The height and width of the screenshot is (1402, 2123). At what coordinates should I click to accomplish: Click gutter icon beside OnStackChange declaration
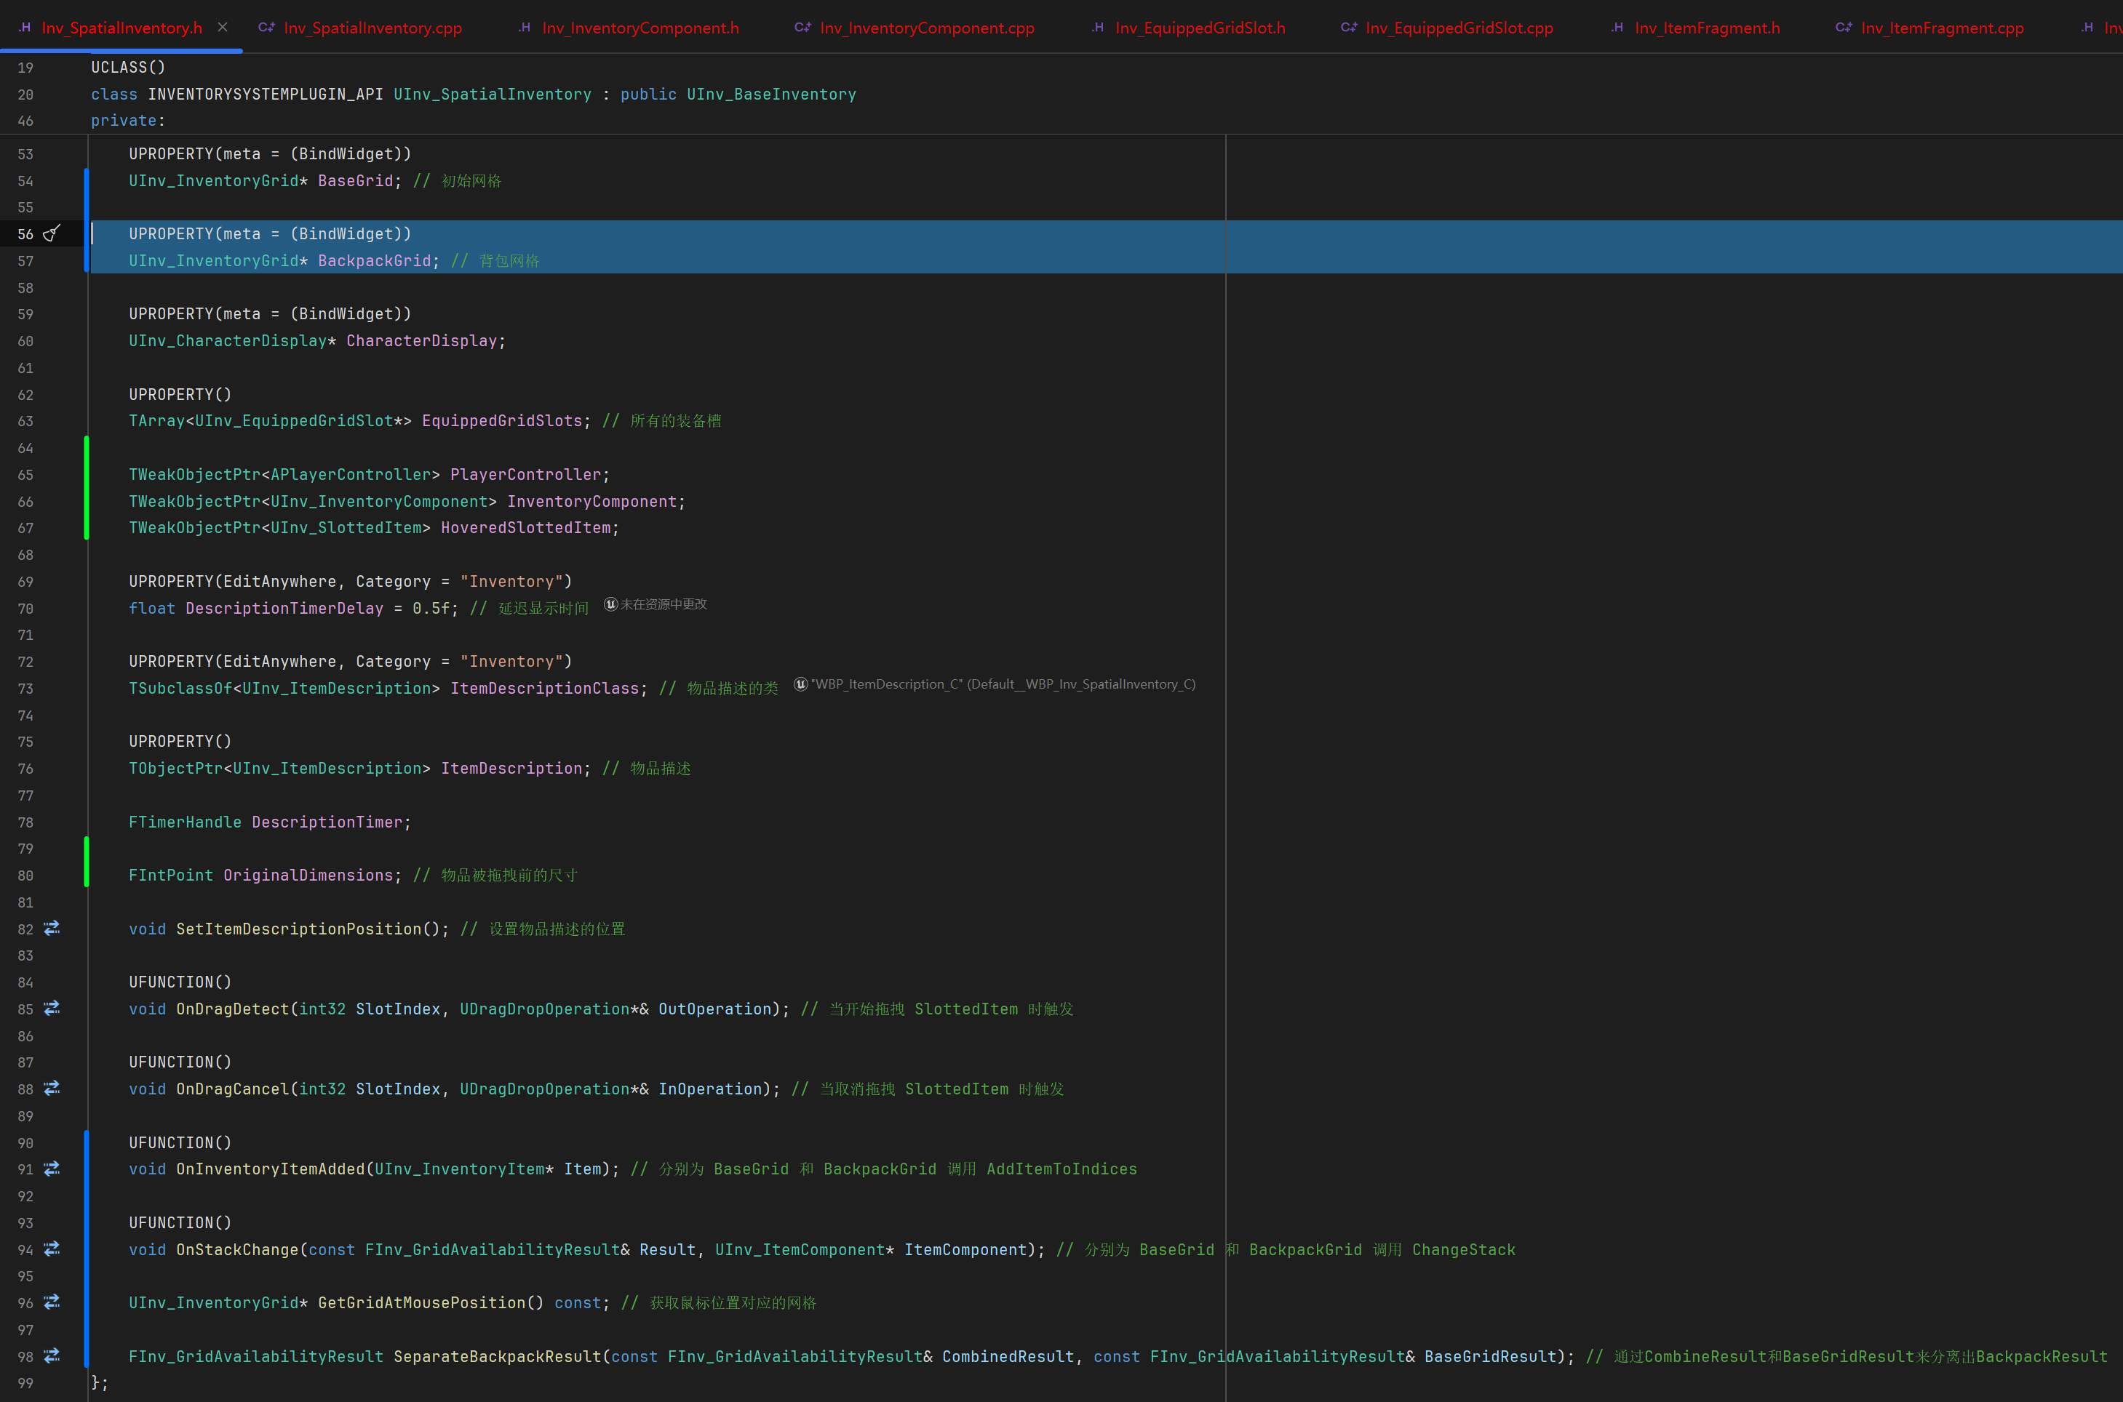tap(52, 1249)
